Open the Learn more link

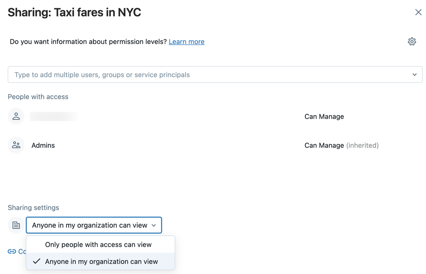coord(187,41)
